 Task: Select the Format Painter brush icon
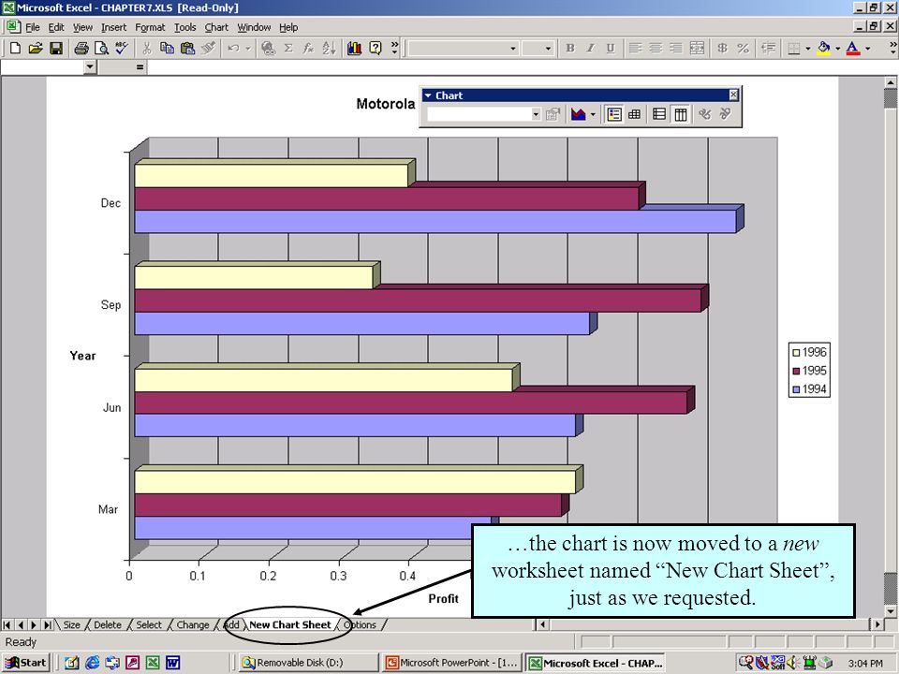[x=208, y=48]
